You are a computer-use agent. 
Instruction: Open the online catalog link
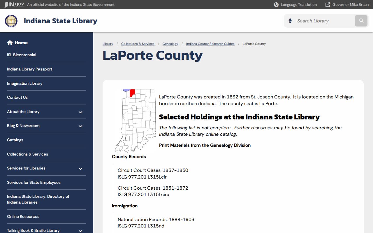click(221, 134)
